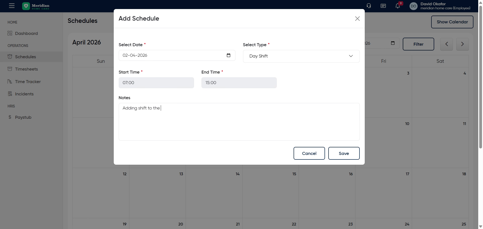Go to the previous month arrow
The image size is (483, 229).
tap(447, 44)
